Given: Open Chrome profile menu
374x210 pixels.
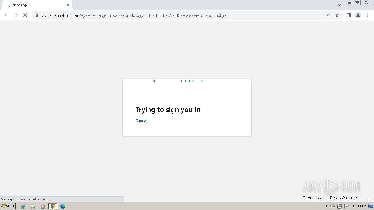Looking at the screenshot, I should [x=358, y=15].
